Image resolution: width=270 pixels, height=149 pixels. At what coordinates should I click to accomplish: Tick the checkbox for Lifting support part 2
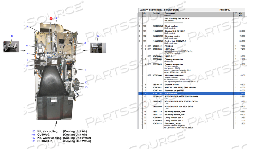tap(142, 121)
